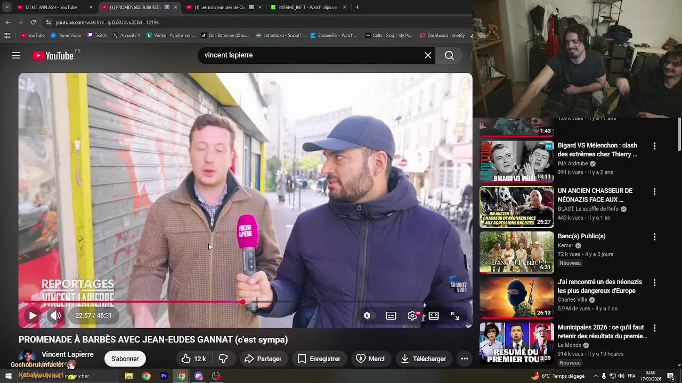Open options for Bigard VS Mélenchon video
This screenshot has width=682, height=383.
654,146
